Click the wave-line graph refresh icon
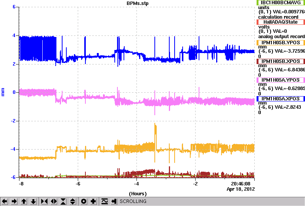This screenshot has width=305, height=206. (104, 201)
